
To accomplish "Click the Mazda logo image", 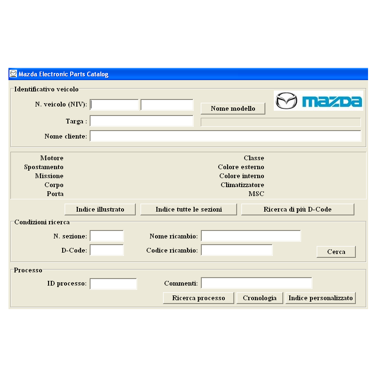I will click(319, 100).
